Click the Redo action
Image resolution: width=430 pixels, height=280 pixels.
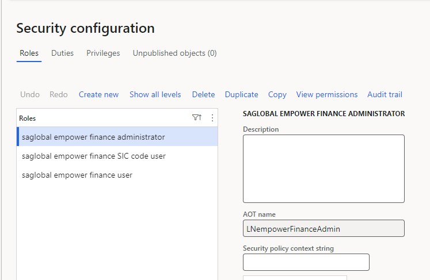(x=59, y=94)
